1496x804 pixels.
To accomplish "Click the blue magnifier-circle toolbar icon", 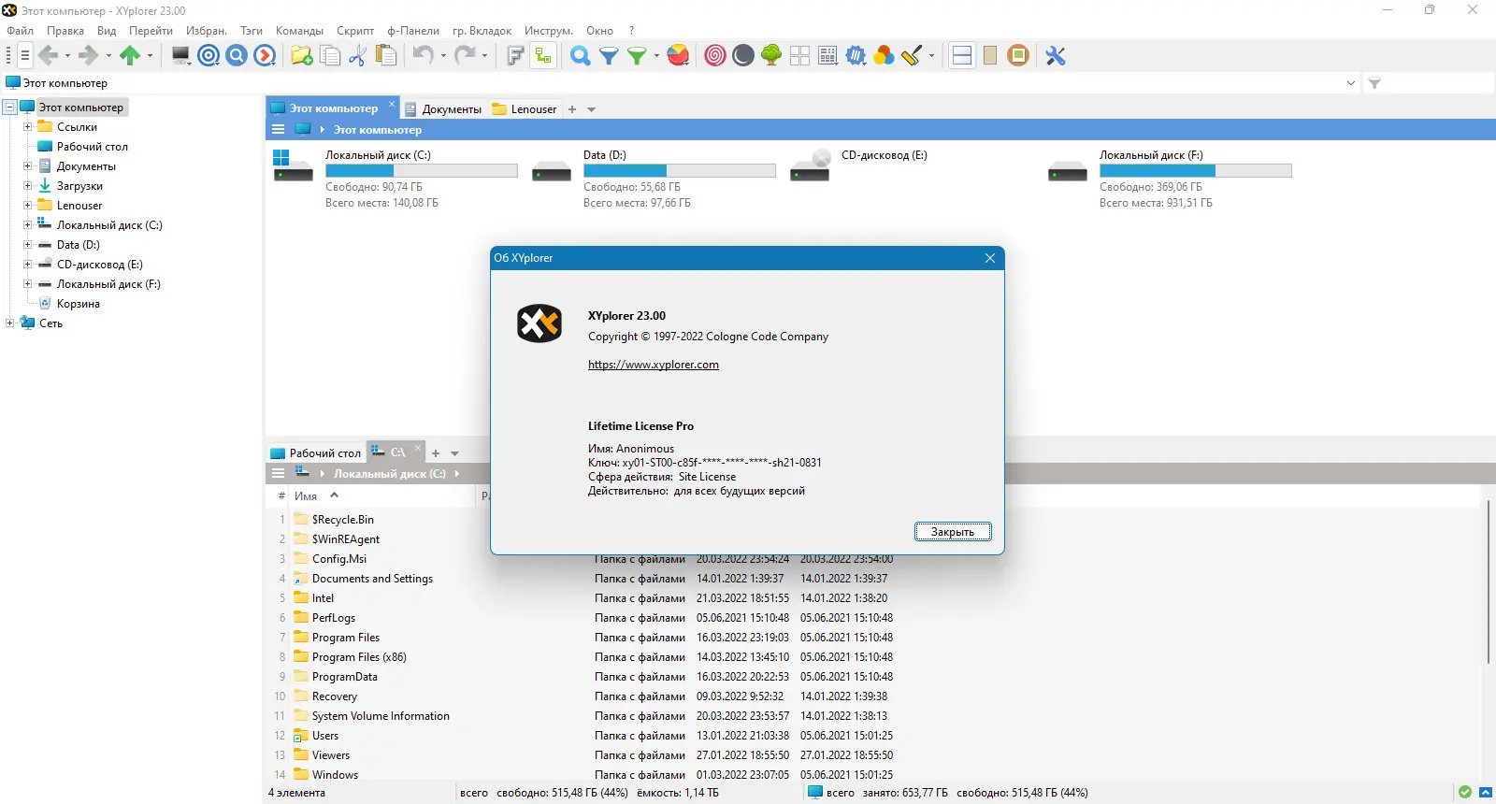I will pos(237,56).
